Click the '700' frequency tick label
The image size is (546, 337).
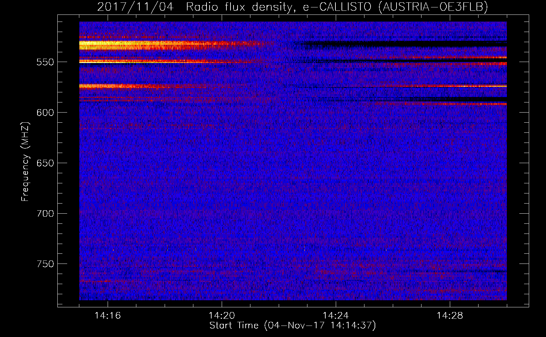(45, 214)
